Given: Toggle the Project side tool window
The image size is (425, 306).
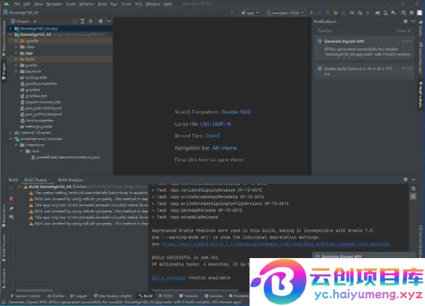Looking at the screenshot, I should point(3,68).
